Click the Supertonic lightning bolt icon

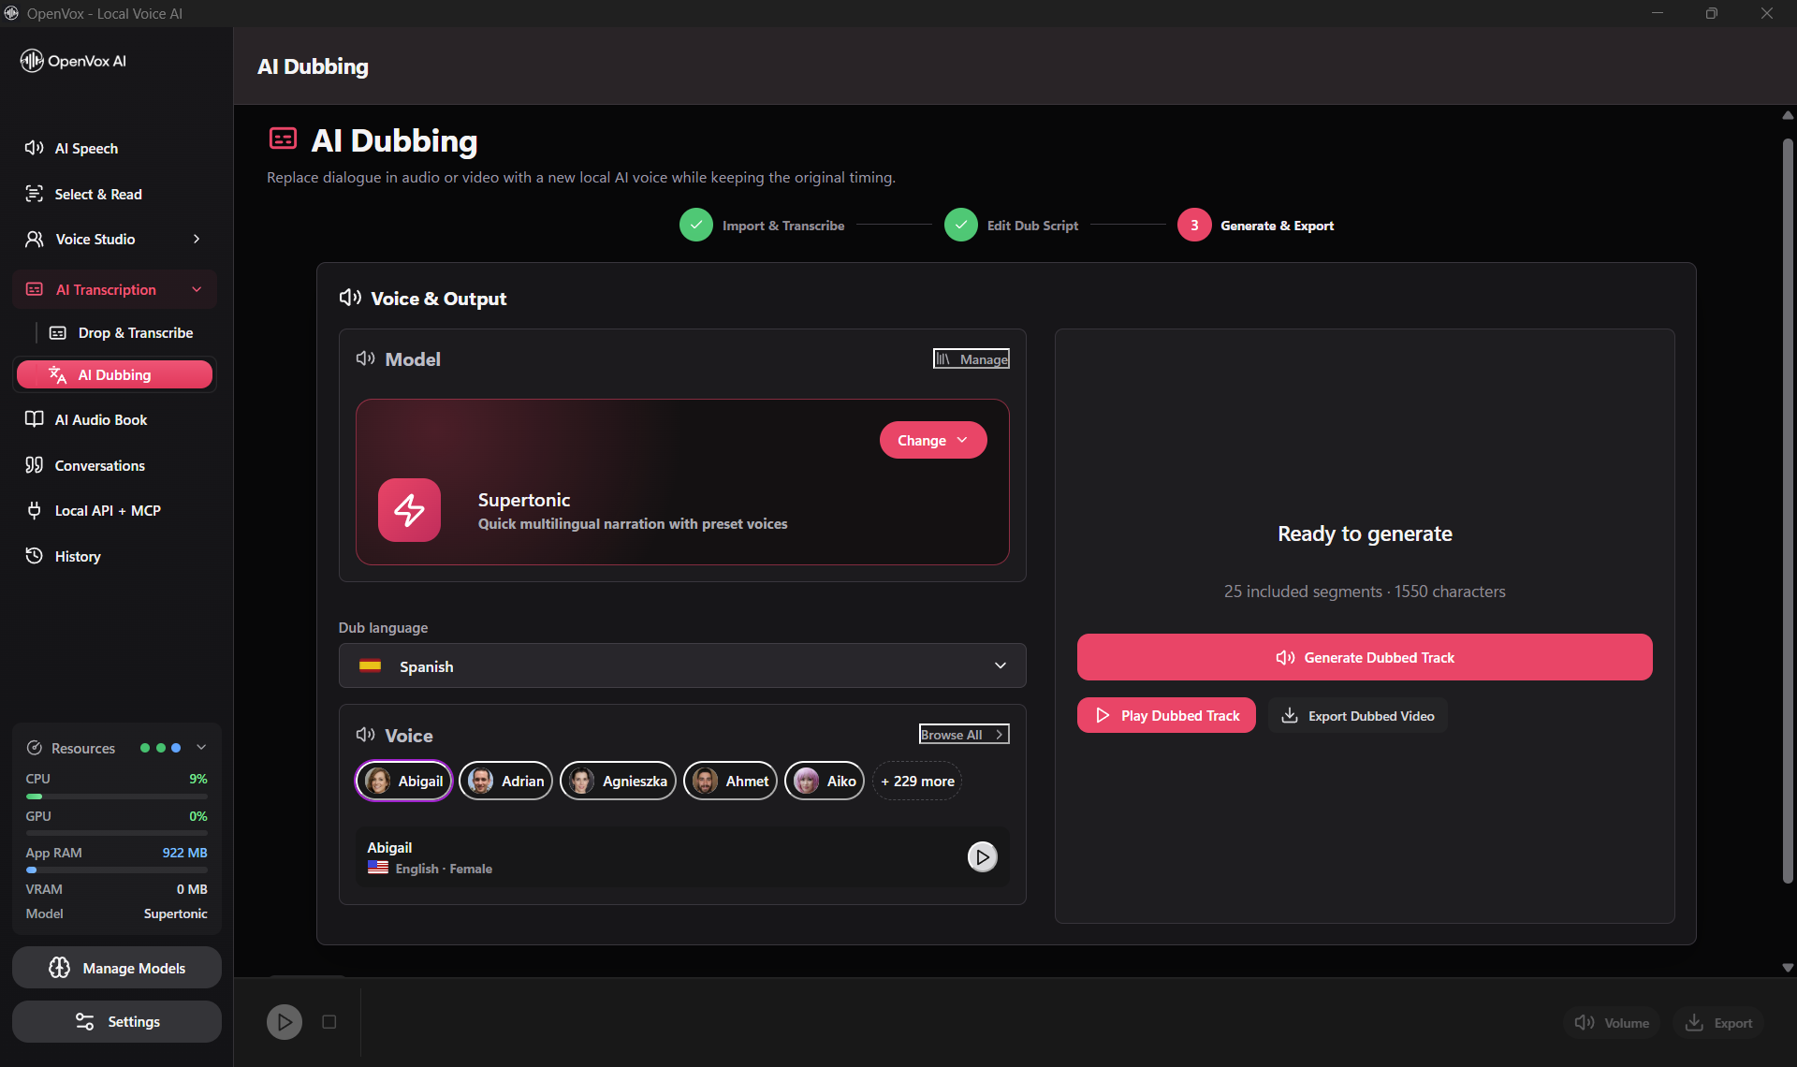[x=409, y=510]
